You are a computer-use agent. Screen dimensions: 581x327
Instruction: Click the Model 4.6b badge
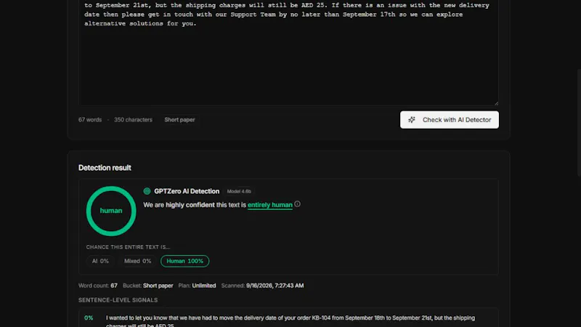[239, 191]
